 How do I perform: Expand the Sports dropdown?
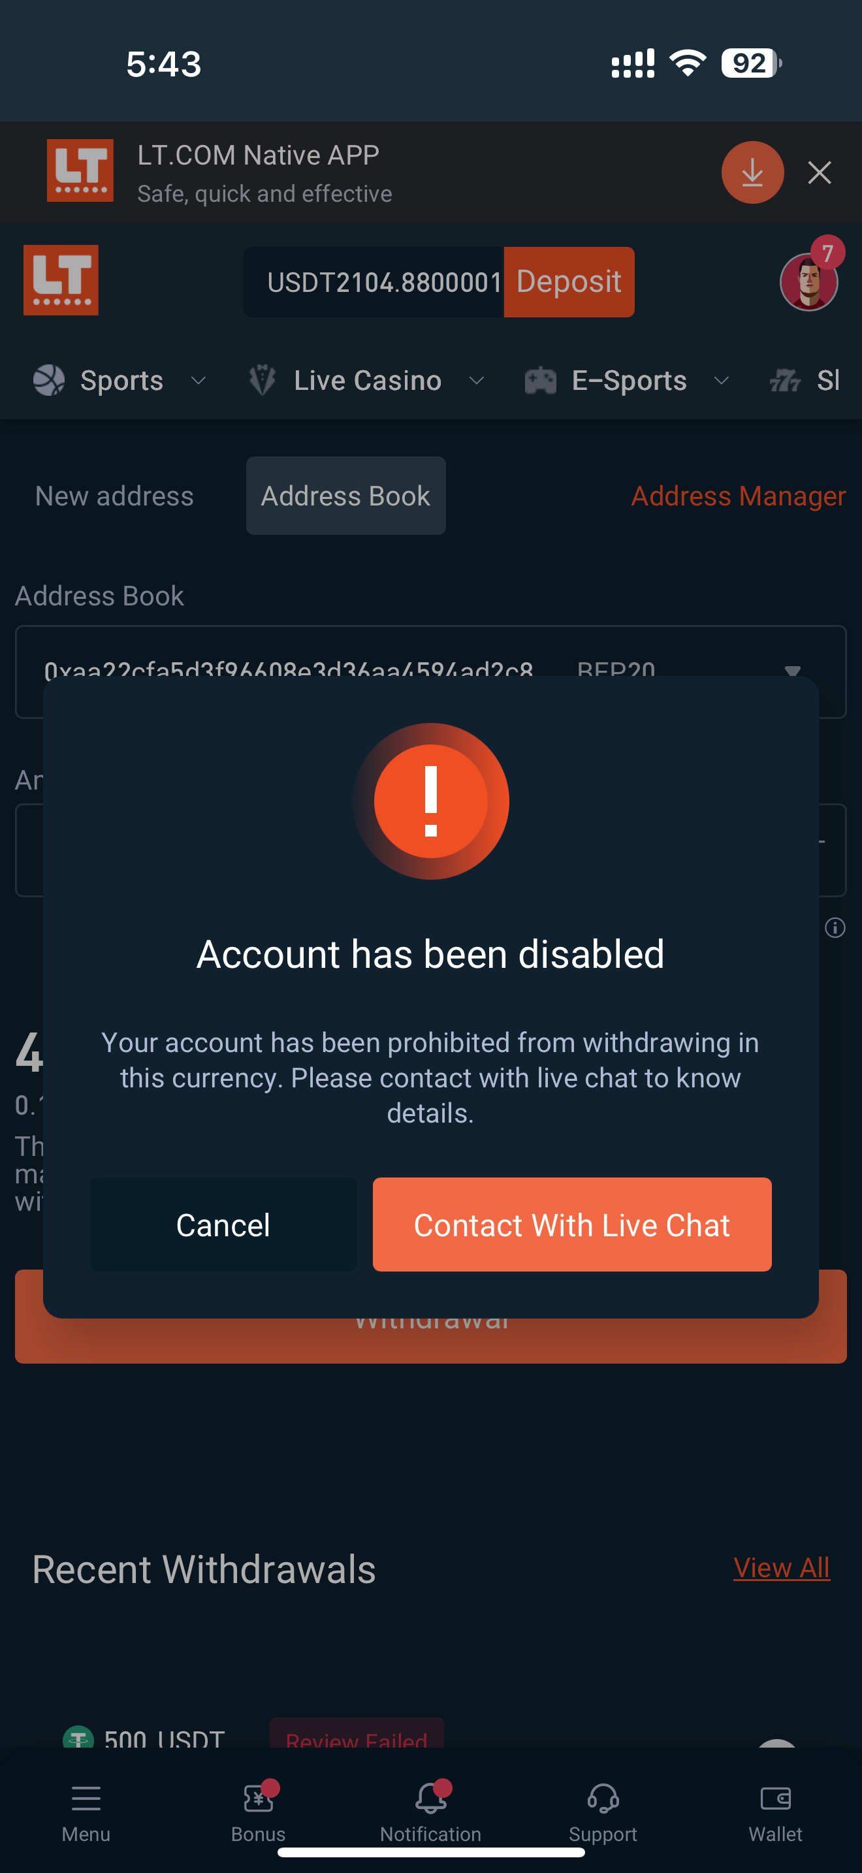pos(198,380)
